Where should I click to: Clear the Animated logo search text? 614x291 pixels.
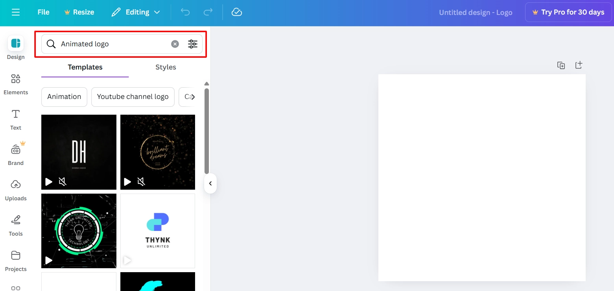[175, 44]
